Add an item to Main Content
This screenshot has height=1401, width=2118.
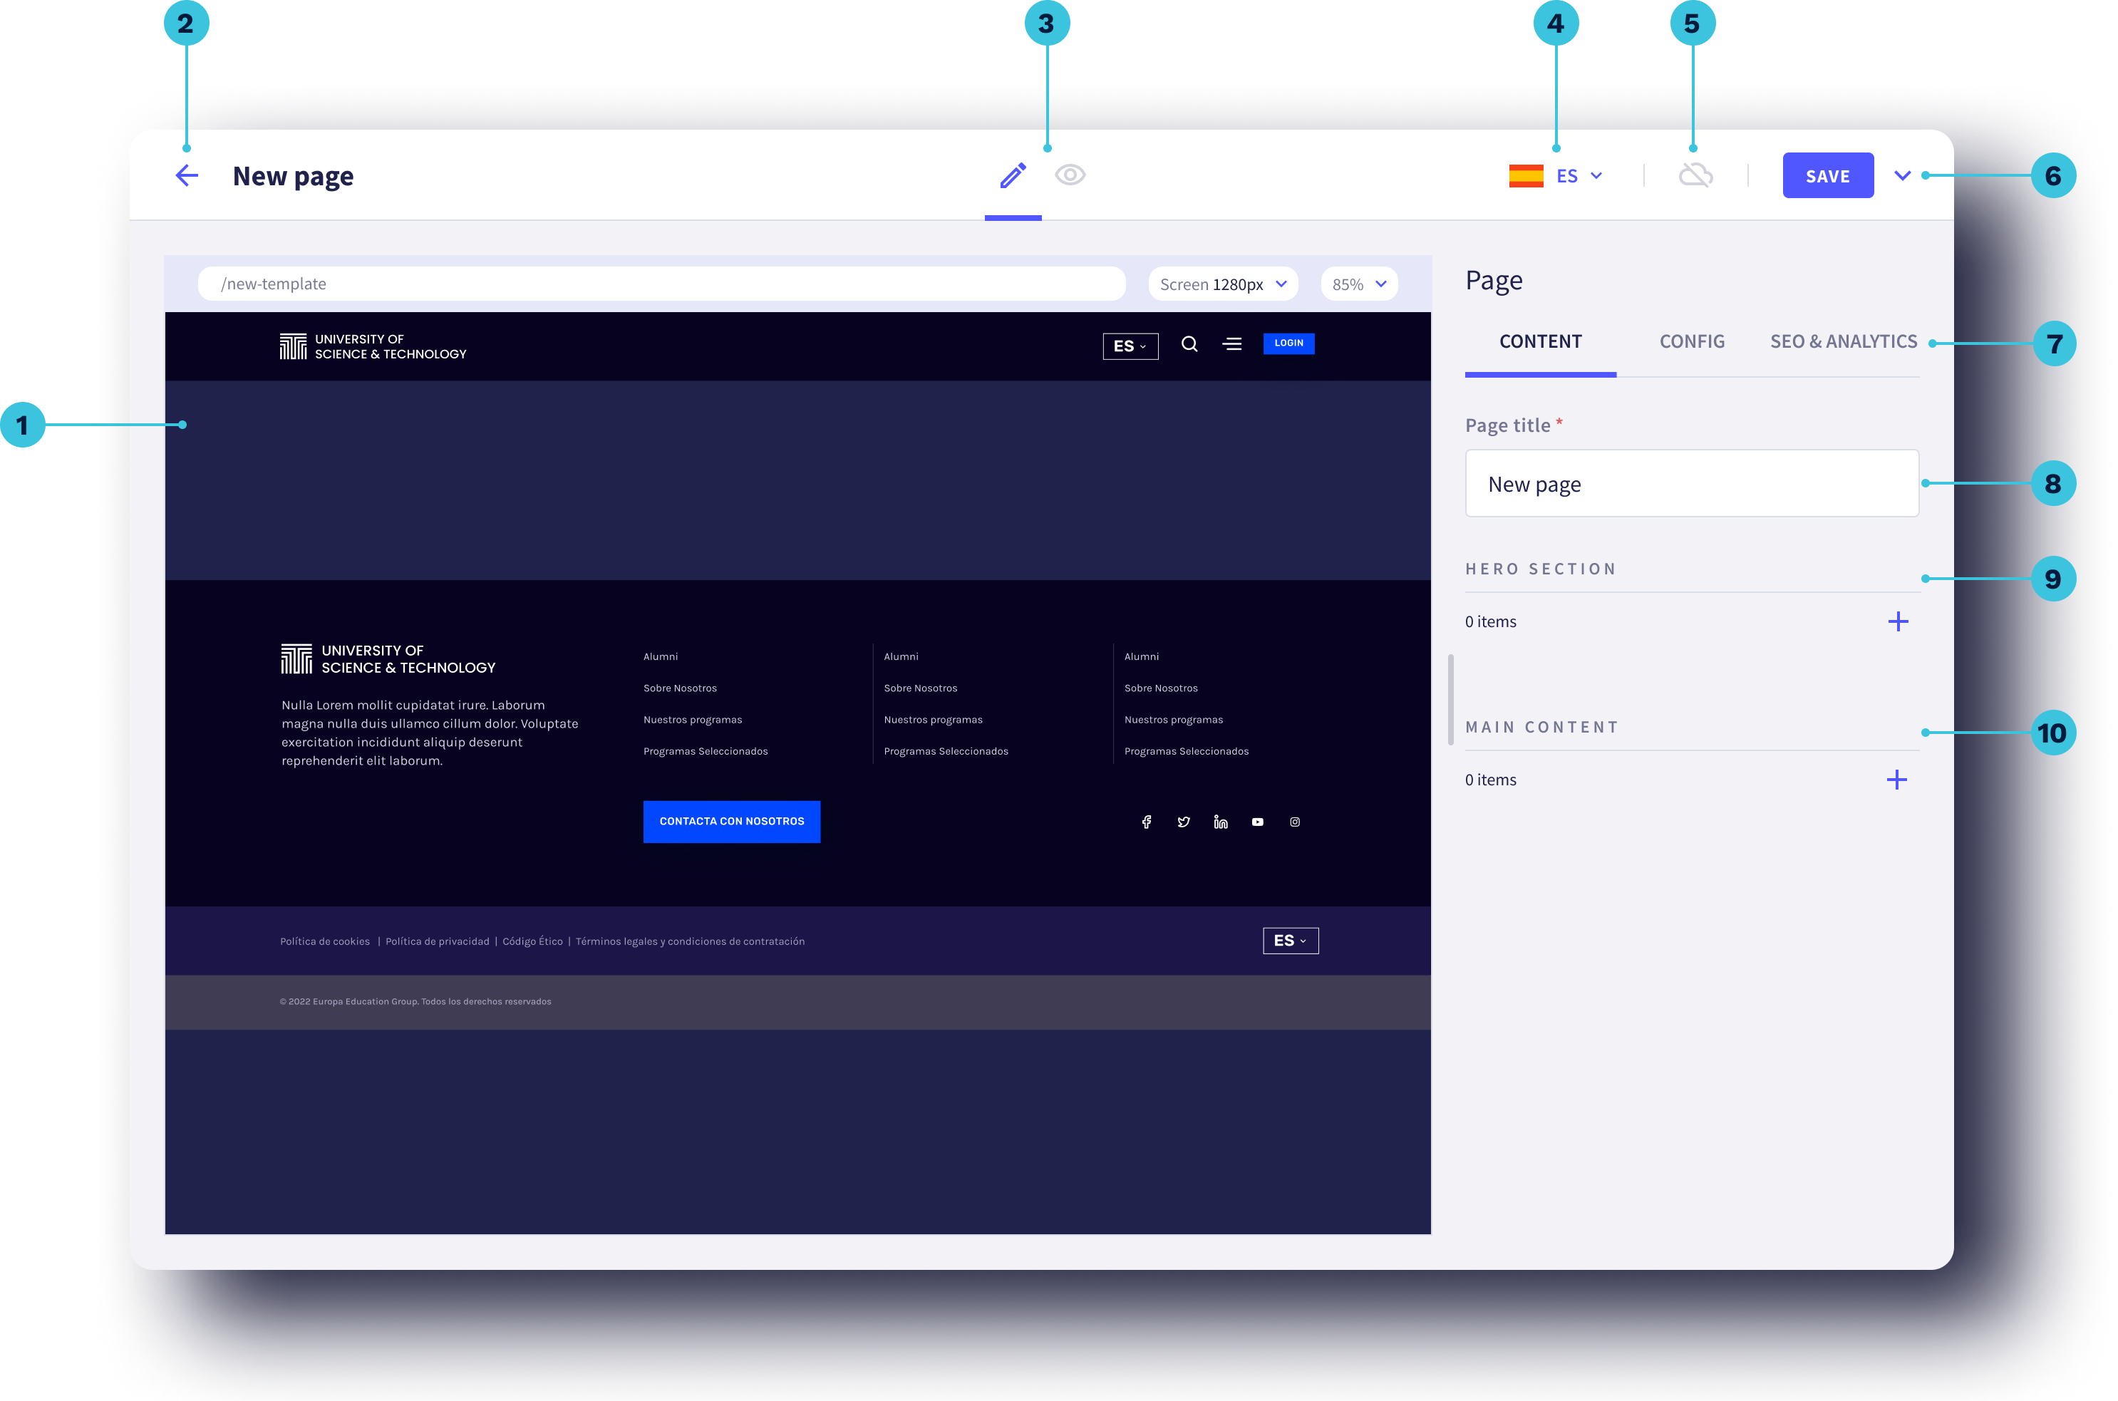point(1897,780)
